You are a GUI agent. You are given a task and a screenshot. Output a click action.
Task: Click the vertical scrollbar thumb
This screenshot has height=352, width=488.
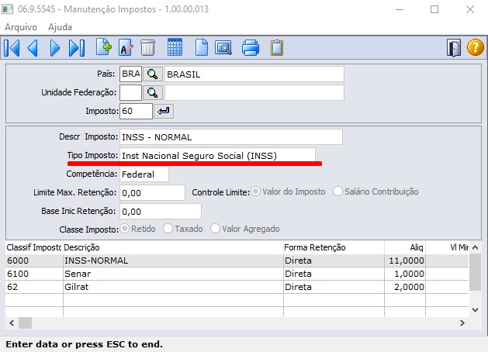point(475,272)
